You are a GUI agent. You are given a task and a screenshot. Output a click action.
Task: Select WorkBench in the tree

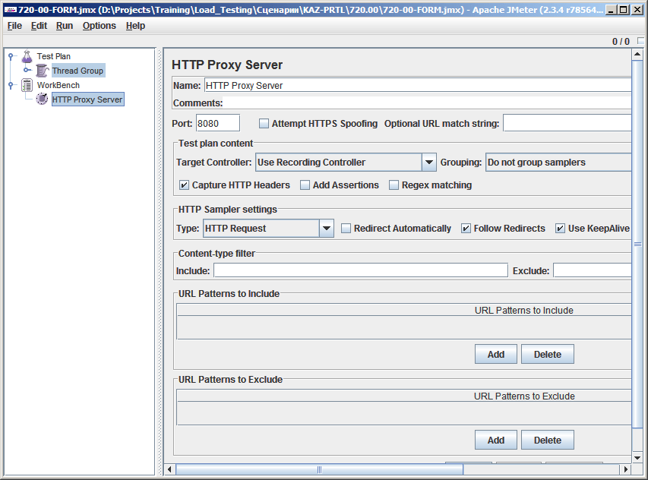pos(58,85)
